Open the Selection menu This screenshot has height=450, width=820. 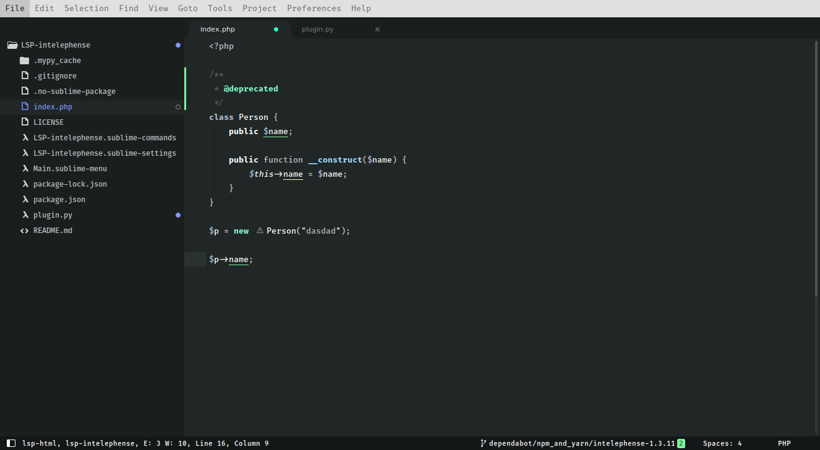(x=87, y=8)
